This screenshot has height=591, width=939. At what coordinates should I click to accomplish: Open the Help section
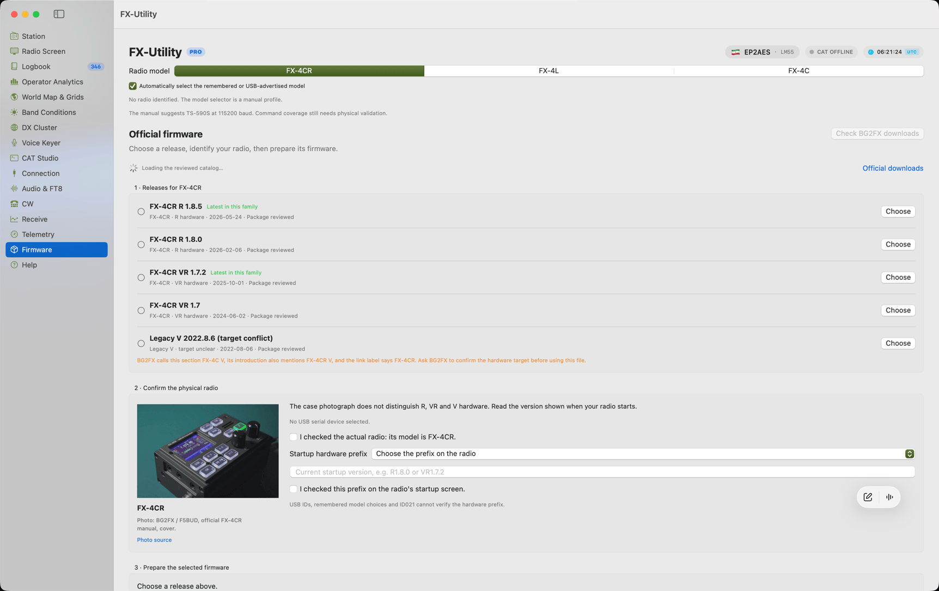coord(57,265)
